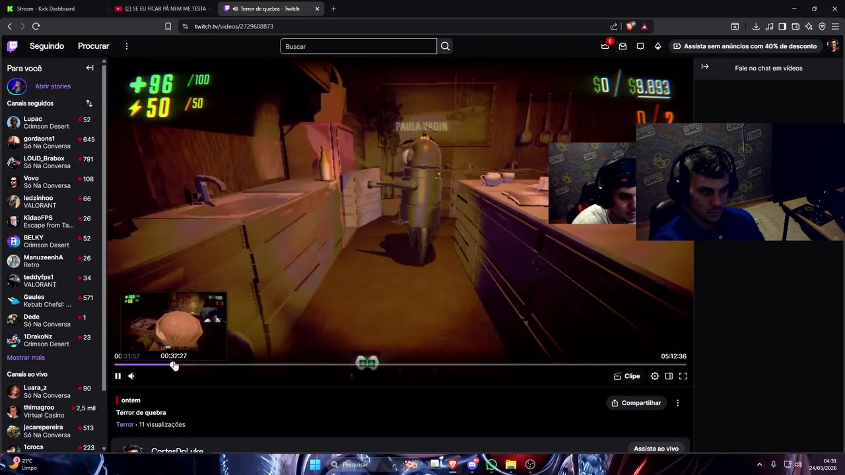Open browser main hamburger menu
This screenshot has height=475, width=845.
[835, 26]
